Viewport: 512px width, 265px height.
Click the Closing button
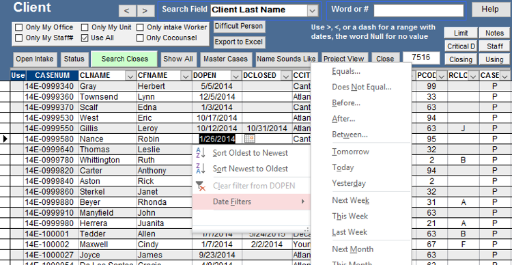click(461, 59)
